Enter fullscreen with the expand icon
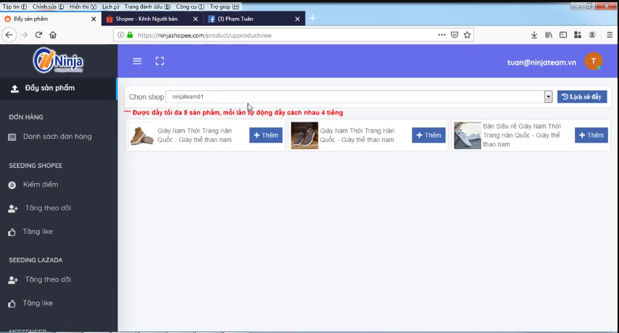 click(159, 61)
